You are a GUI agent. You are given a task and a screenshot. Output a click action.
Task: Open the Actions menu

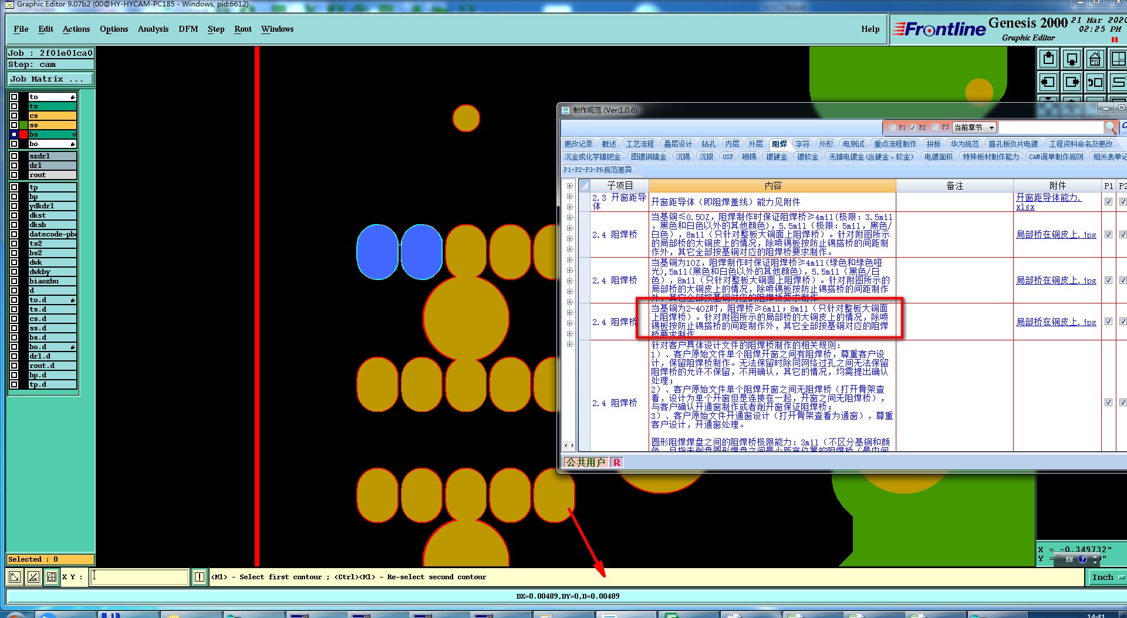coord(76,29)
